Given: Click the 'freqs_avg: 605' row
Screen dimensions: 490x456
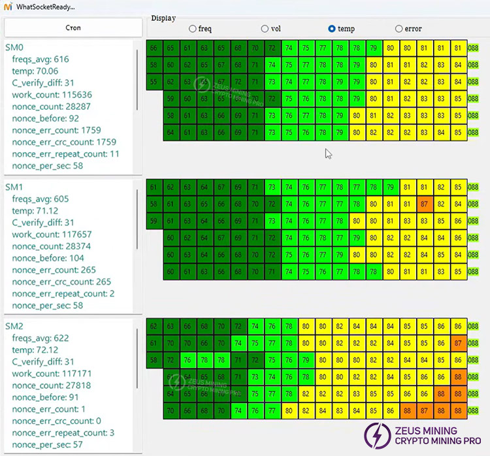Looking at the screenshot, I should [41, 199].
